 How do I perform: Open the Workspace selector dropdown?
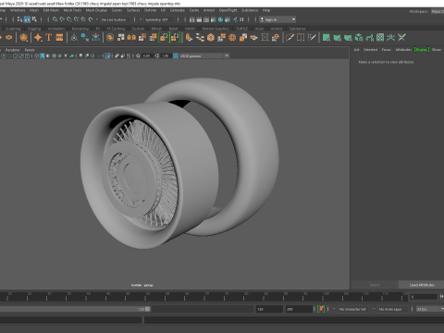[x=437, y=11]
